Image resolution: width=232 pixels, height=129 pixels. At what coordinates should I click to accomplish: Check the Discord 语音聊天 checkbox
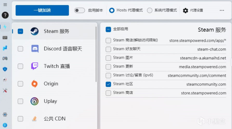click(21, 49)
